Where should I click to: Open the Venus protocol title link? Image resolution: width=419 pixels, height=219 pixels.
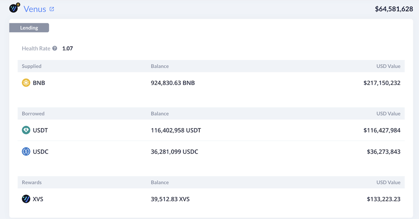[x=35, y=9]
